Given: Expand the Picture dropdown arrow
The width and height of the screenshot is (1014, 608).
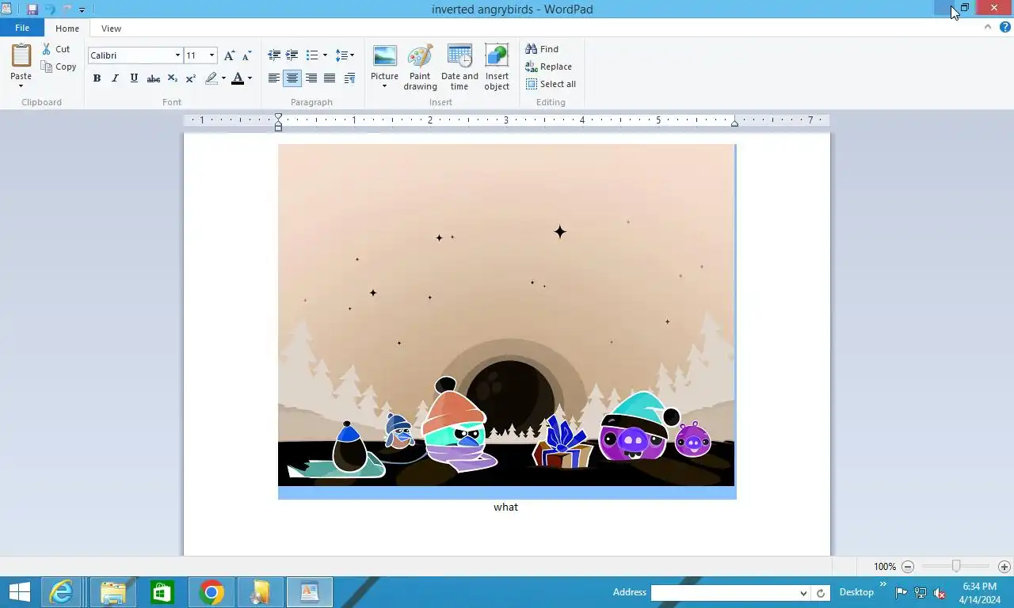Looking at the screenshot, I should (384, 85).
